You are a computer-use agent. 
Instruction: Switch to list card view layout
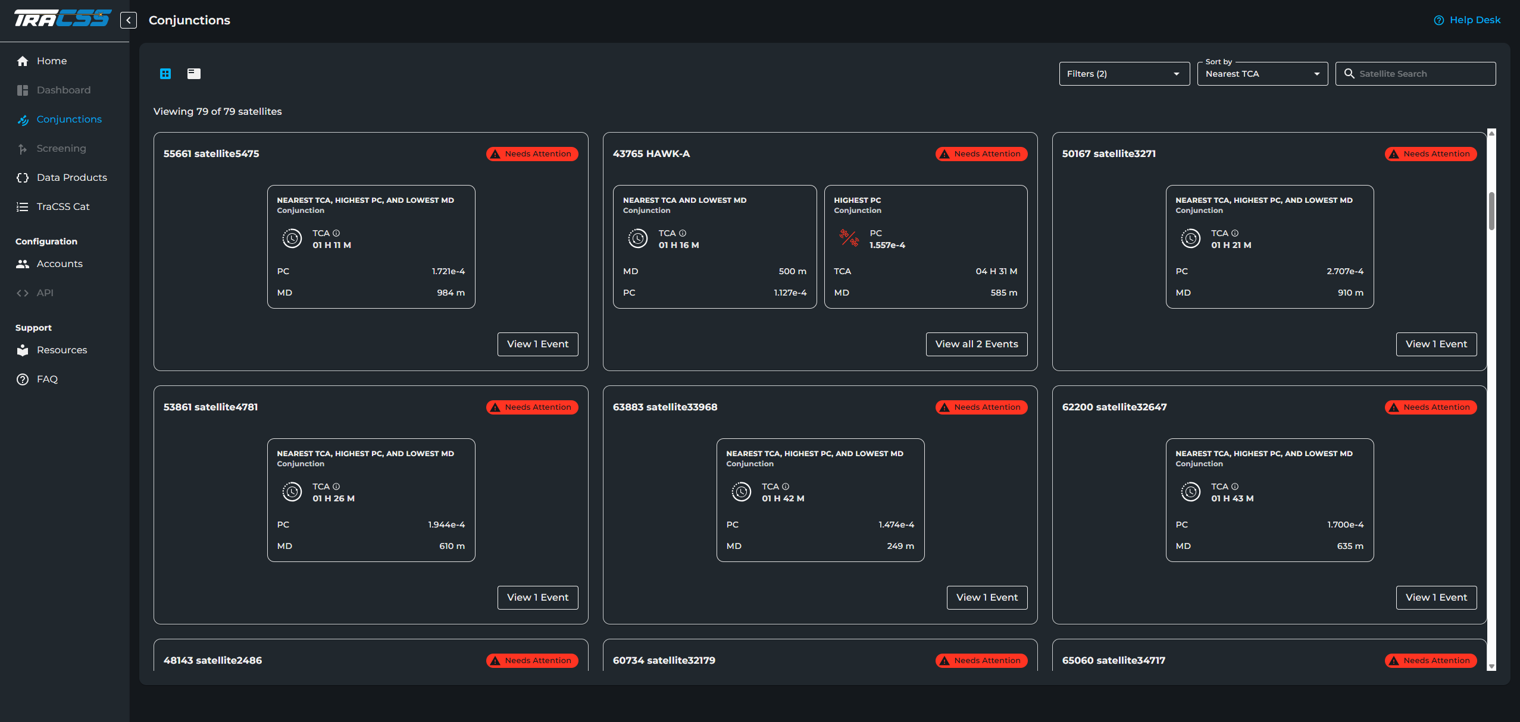tap(194, 74)
